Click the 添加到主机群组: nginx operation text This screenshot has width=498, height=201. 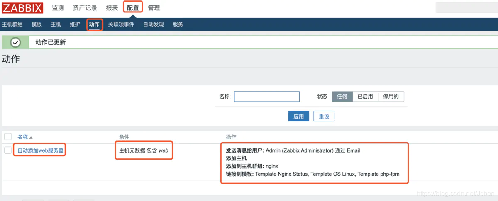[252, 166]
